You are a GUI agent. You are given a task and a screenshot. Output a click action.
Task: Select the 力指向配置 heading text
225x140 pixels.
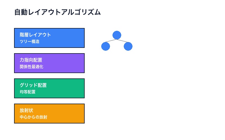pyautogui.click(x=31, y=60)
